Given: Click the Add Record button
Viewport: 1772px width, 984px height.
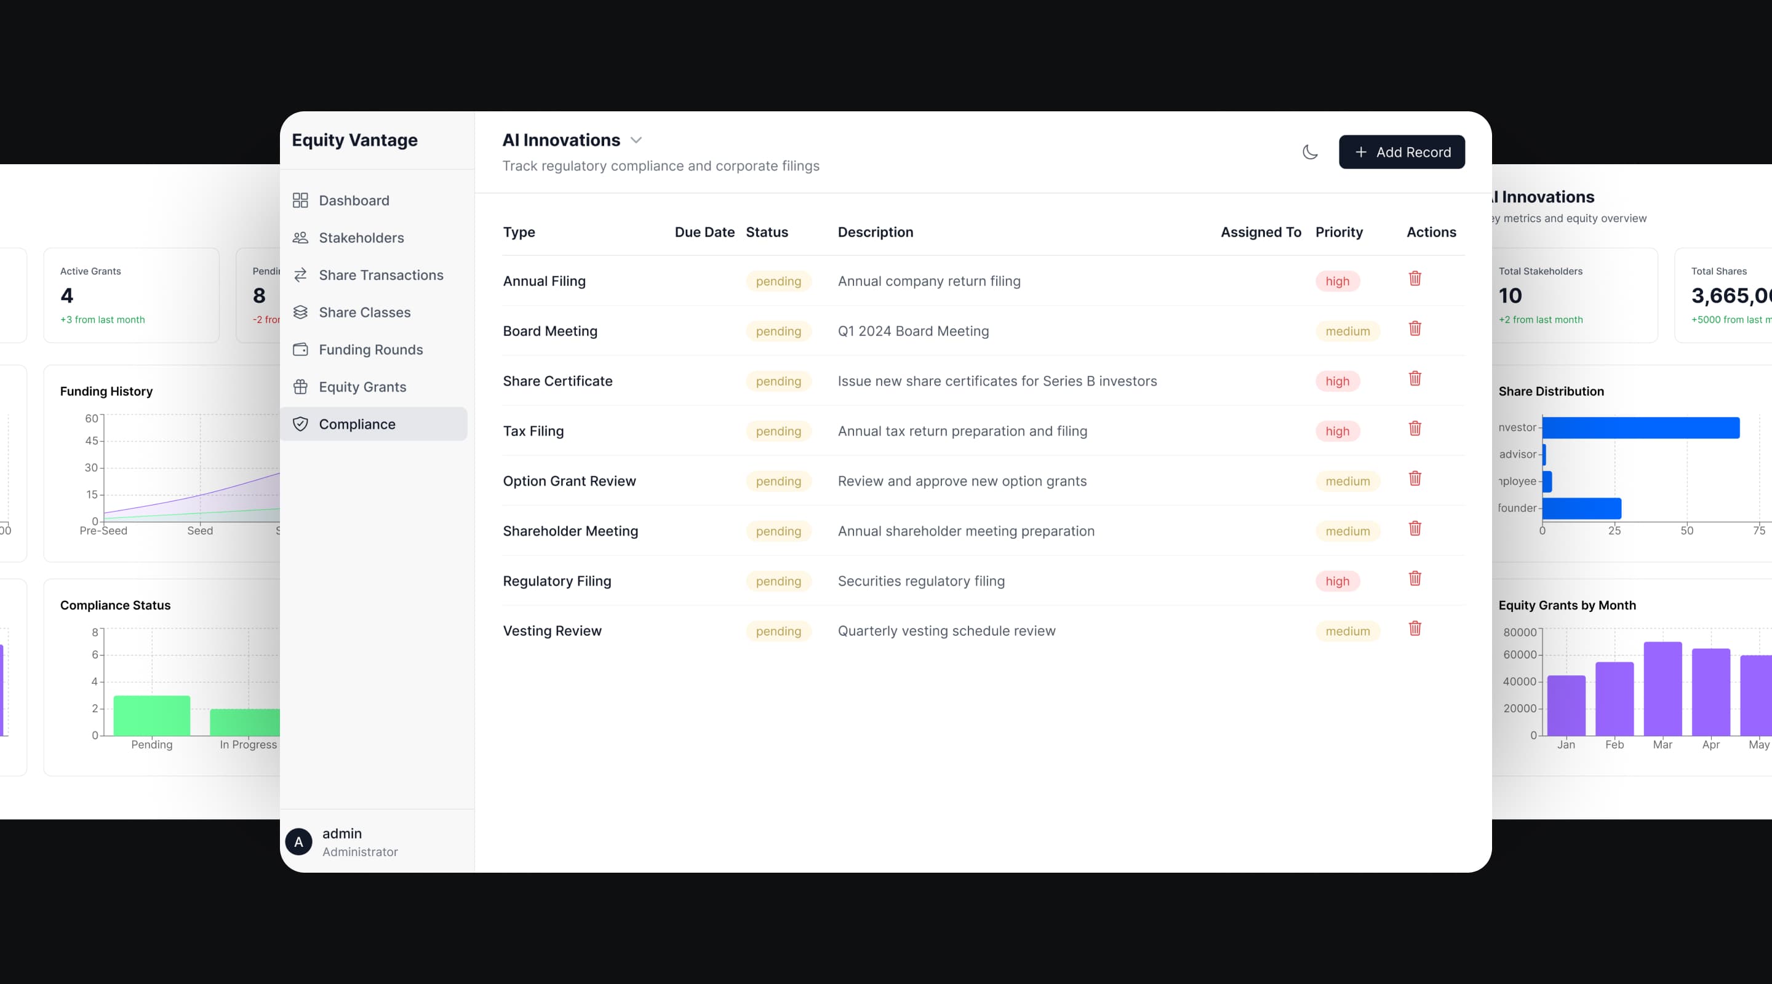Looking at the screenshot, I should (x=1401, y=152).
